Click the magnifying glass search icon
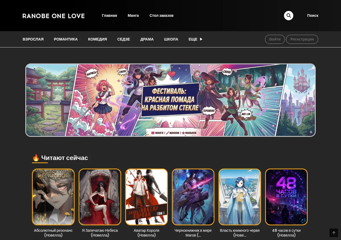Screen dimensions: 341x240 click(x=288, y=15)
